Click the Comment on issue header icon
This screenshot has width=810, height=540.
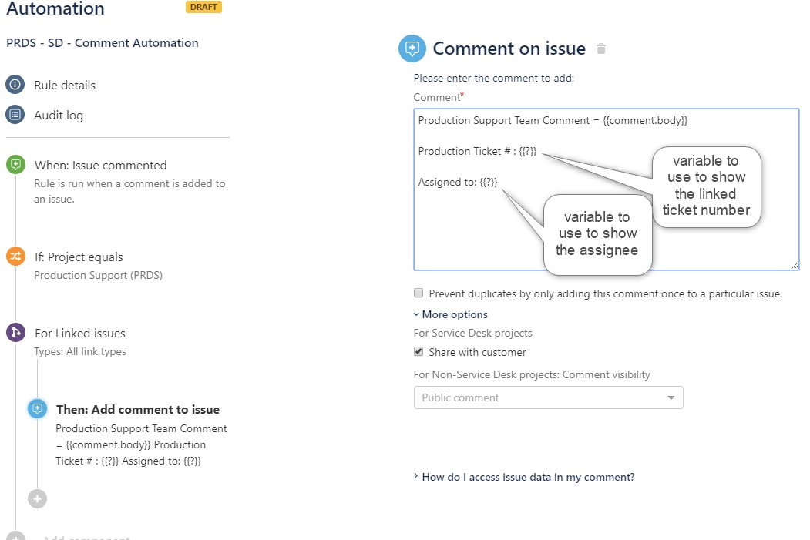pos(413,48)
